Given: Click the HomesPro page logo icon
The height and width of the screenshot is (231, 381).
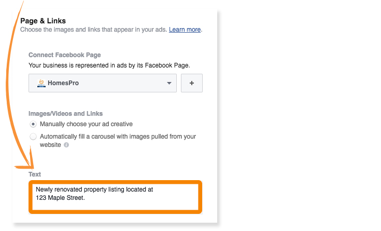Looking at the screenshot, I should click(x=41, y=83).
